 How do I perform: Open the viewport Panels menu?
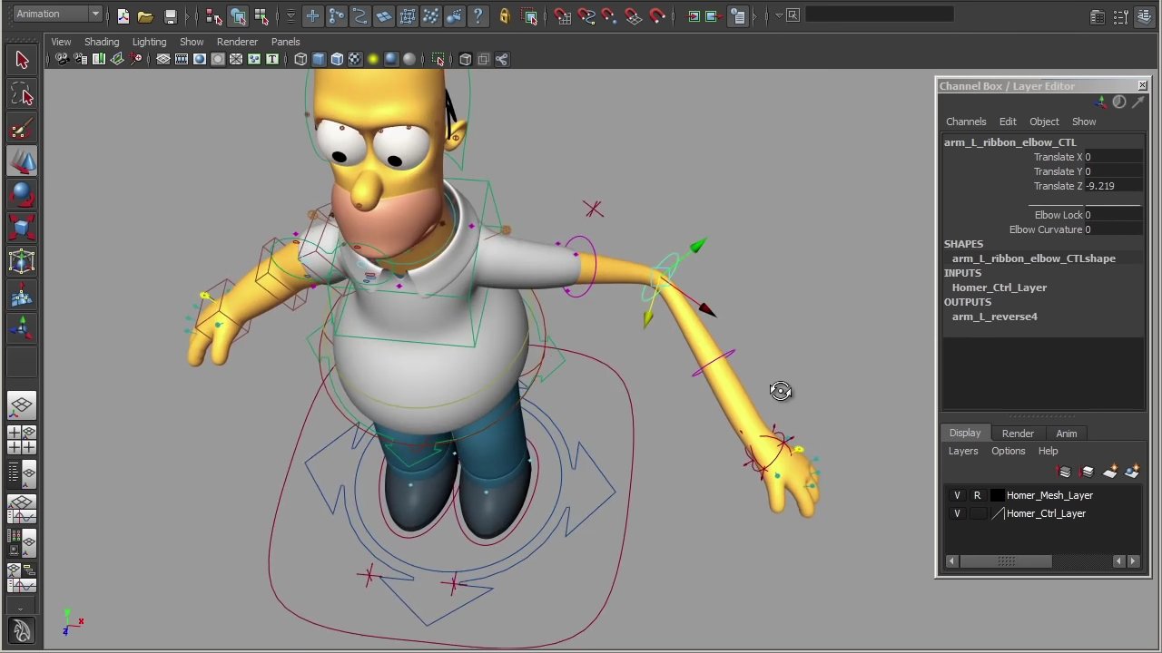285,42
